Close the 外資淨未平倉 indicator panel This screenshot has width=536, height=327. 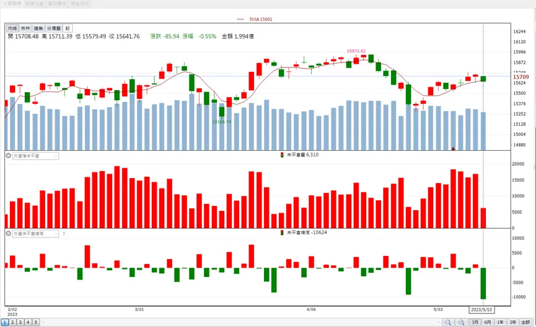[9, 156]
